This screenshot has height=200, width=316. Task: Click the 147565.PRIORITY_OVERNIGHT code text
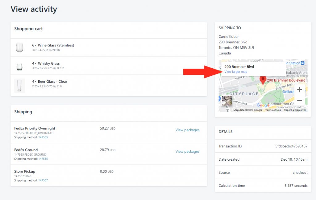34,133
